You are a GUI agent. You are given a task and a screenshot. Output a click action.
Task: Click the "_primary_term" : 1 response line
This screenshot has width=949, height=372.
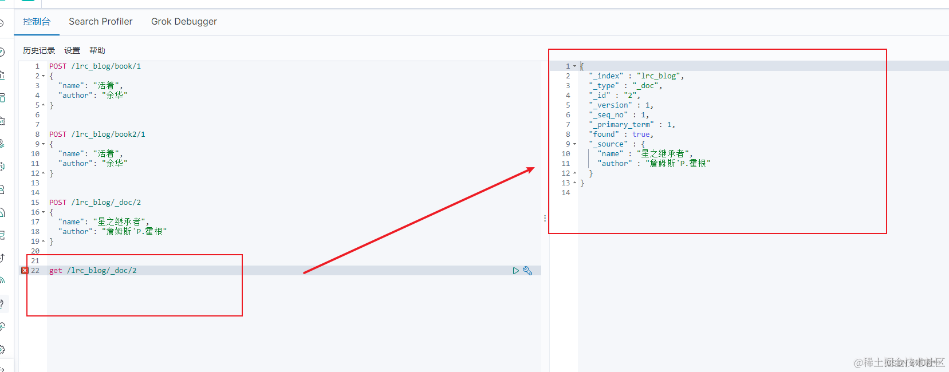632,125
